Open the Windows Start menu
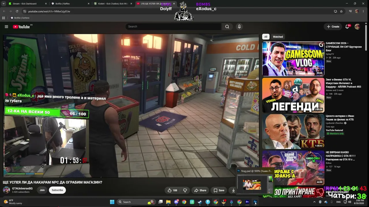The height and width of the screenshot is (207, 369). pyautogui.click(x=112, y=202)
